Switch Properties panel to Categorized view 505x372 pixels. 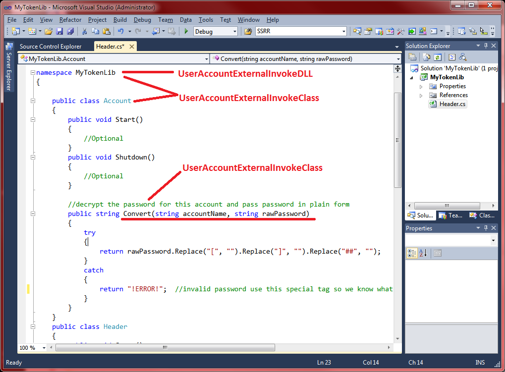412,253
